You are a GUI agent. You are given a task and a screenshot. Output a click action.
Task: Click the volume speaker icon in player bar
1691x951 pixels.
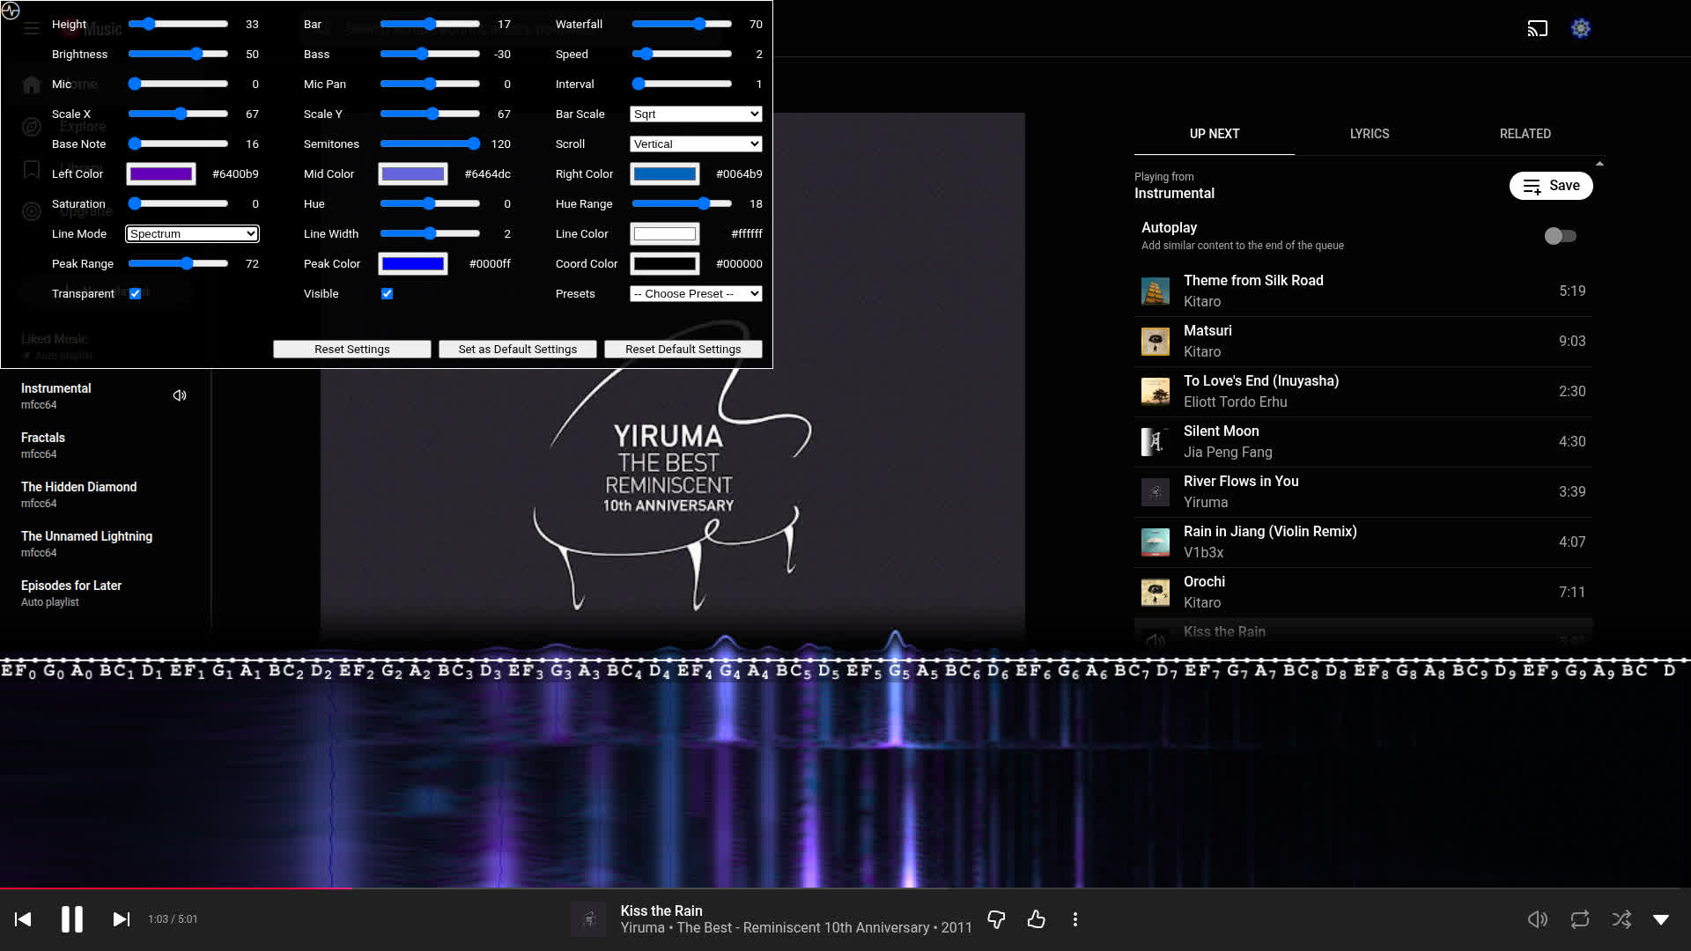[1537, 919]
